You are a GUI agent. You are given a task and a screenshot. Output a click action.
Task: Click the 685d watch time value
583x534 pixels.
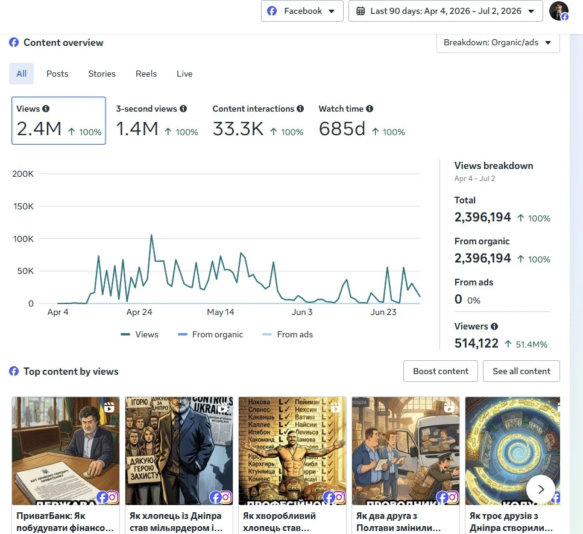(342, 129)
